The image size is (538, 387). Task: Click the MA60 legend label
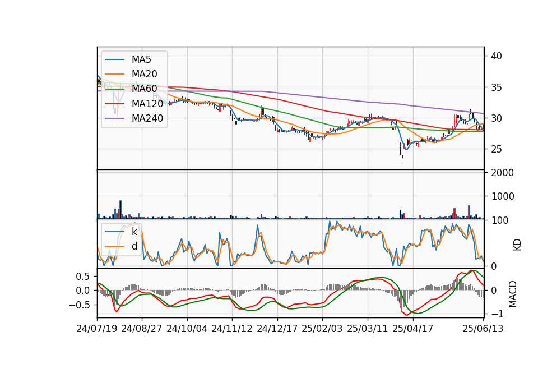[x=144, y=89]
